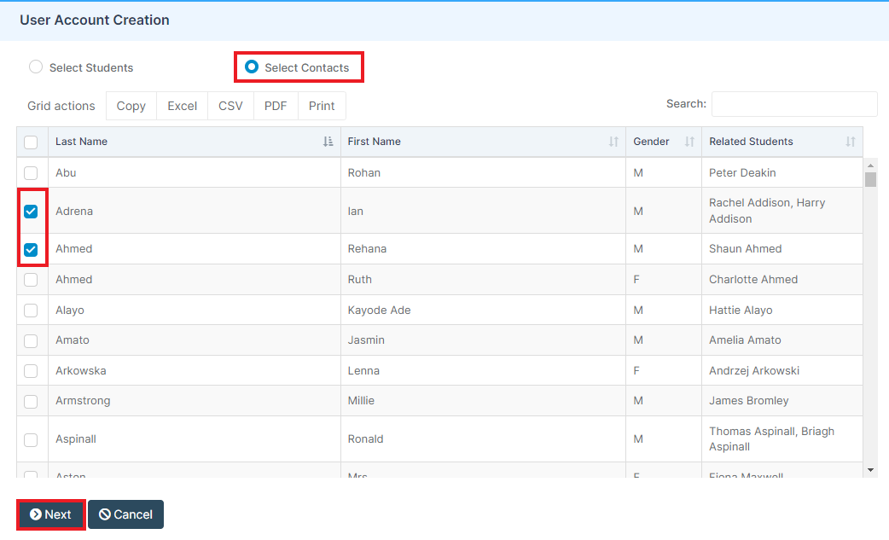Tick the checkbox for Aspinall row
The image size is (889, 540).
click(x=32, y=439)
